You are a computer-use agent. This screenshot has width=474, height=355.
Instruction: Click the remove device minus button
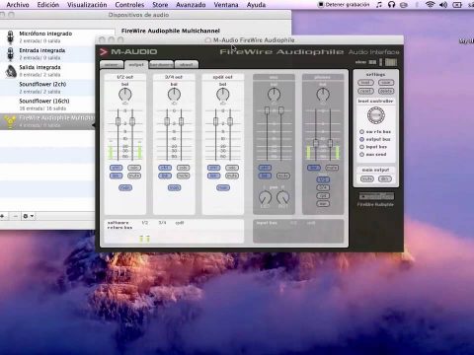click(x=15, y=216)
